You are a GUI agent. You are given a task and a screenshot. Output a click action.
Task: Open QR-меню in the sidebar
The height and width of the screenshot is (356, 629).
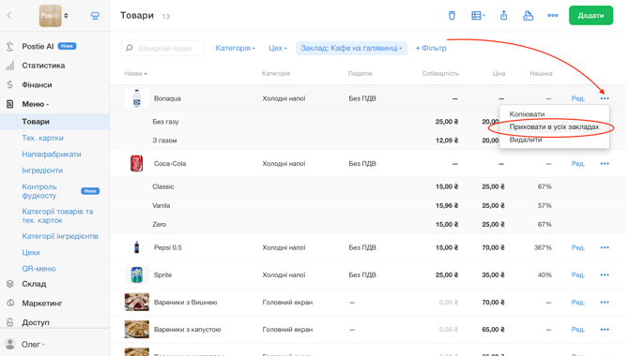38,269
